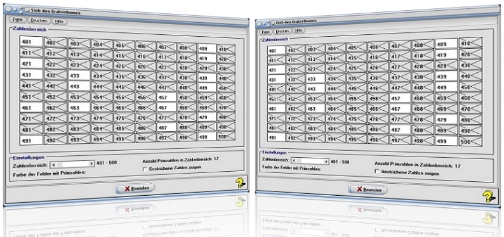Screen dimensions: 504x237
Task: Click the red X icon on left Beenden button
Action: click(x=127, y=189)
